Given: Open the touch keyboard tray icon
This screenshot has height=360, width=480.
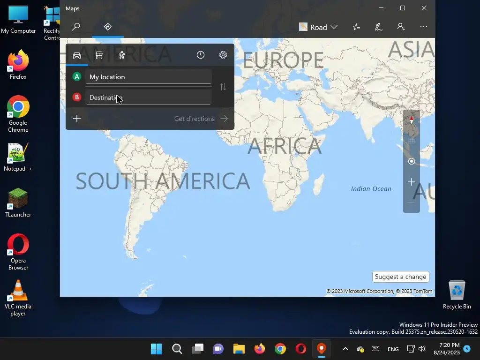Looking at the screenshot, I should [375, 349].
